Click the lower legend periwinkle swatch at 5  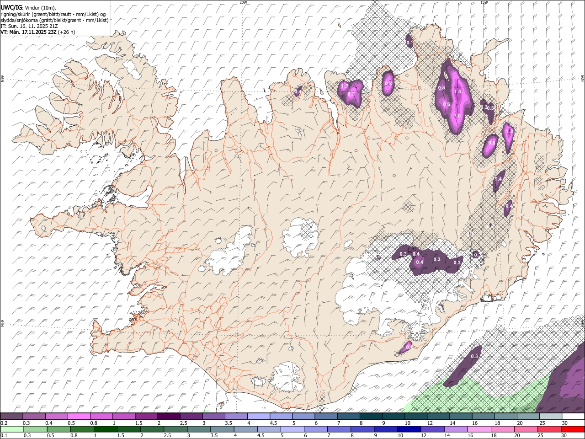click(292, 429)
